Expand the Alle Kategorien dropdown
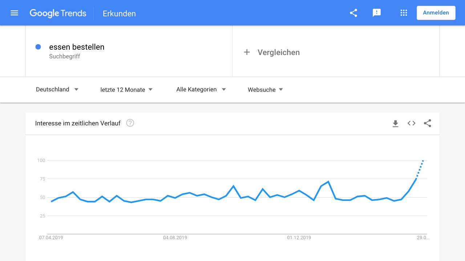This screenshot has height=261, width=465. pos(201,90)
